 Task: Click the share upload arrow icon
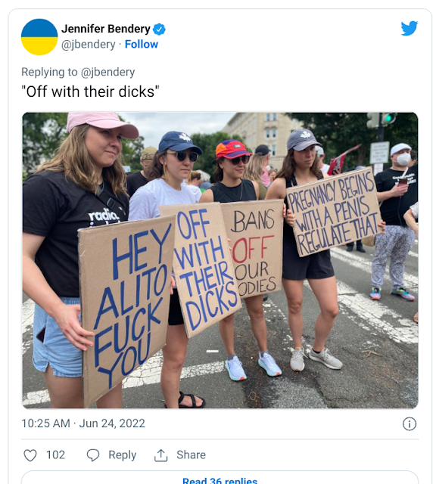(160, 455)
